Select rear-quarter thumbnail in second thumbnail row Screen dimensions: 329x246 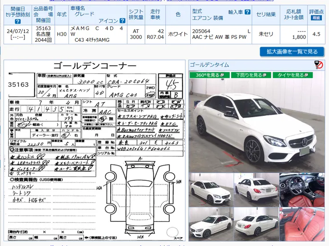pos(257,224)
